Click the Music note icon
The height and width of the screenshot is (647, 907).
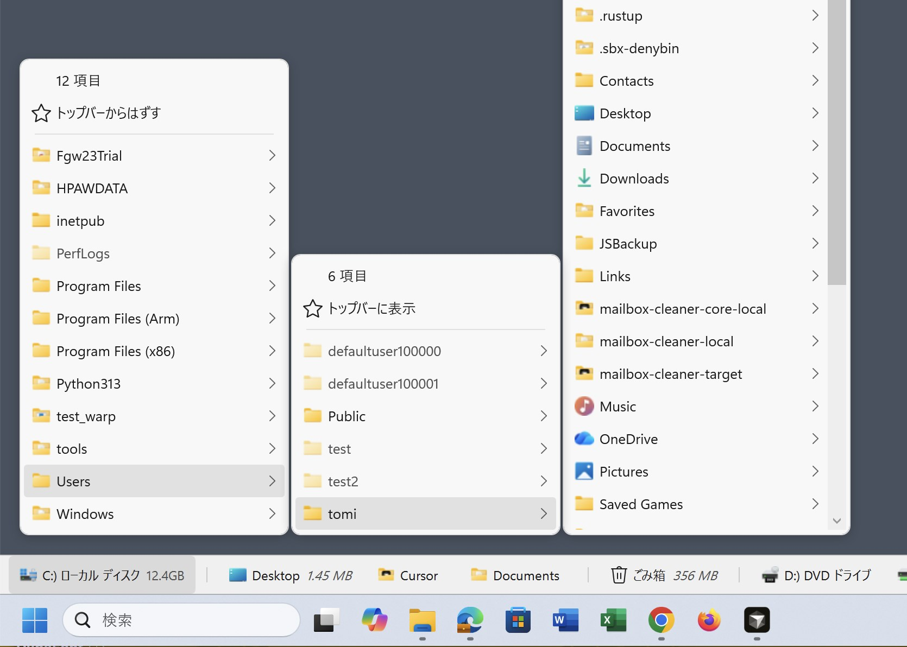pyautogui.click(x=584, y=406)
